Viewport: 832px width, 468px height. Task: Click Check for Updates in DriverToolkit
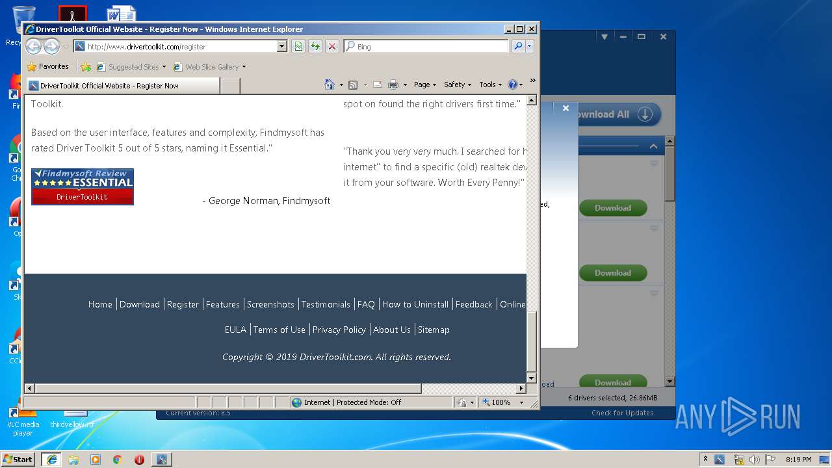(622, 413)
